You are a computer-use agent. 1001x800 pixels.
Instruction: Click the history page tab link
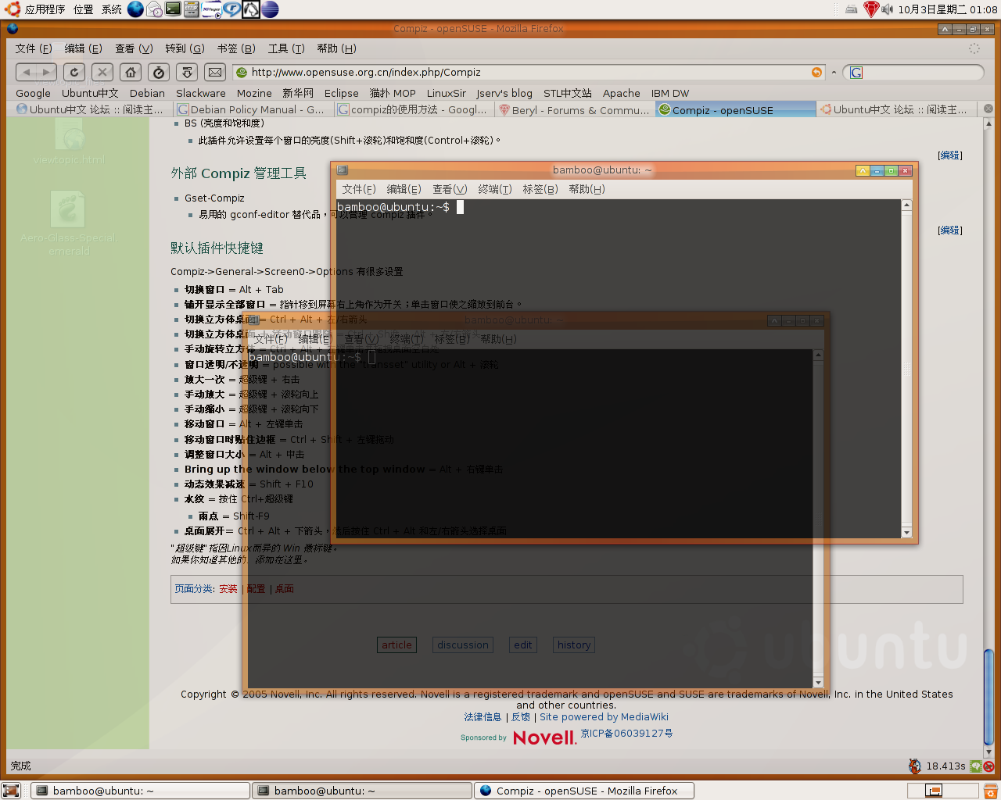point(574,645)
